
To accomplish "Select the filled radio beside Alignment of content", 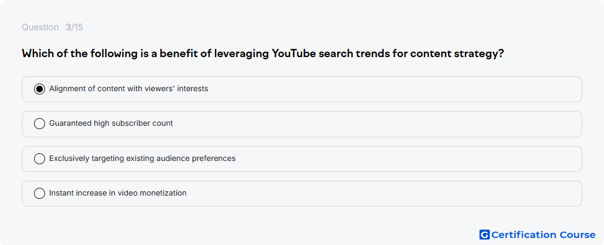I will [40, 89].
